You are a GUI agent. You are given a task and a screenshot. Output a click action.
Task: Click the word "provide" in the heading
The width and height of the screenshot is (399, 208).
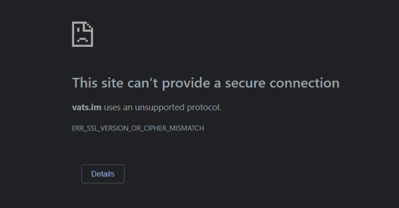pos(186,83)
